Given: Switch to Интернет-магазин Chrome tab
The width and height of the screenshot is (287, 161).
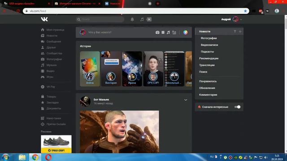Looking at the screenshot, I should click(x=78, y=4).
